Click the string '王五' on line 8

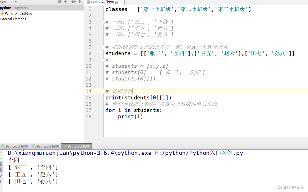(x=206, y=53)
